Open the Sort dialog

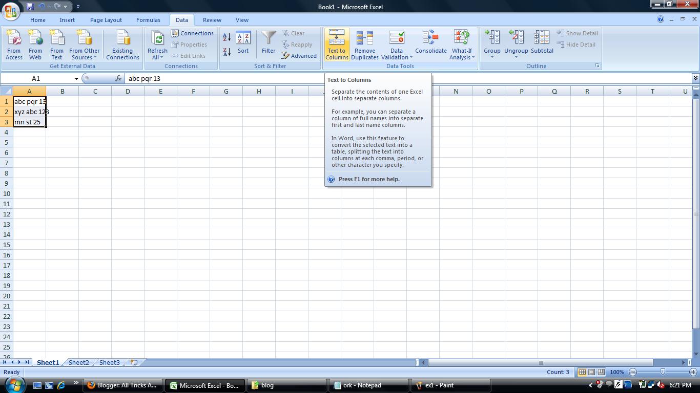point(243,43)
